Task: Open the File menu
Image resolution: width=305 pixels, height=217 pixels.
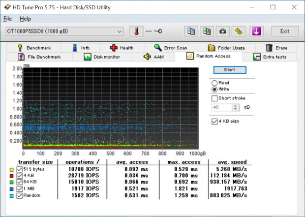Action: click(7, 19)
